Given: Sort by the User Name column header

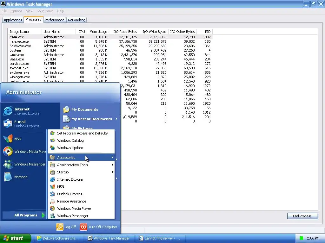Looking at the screenshot, I should pyautogui.click(x=59, y=32).
